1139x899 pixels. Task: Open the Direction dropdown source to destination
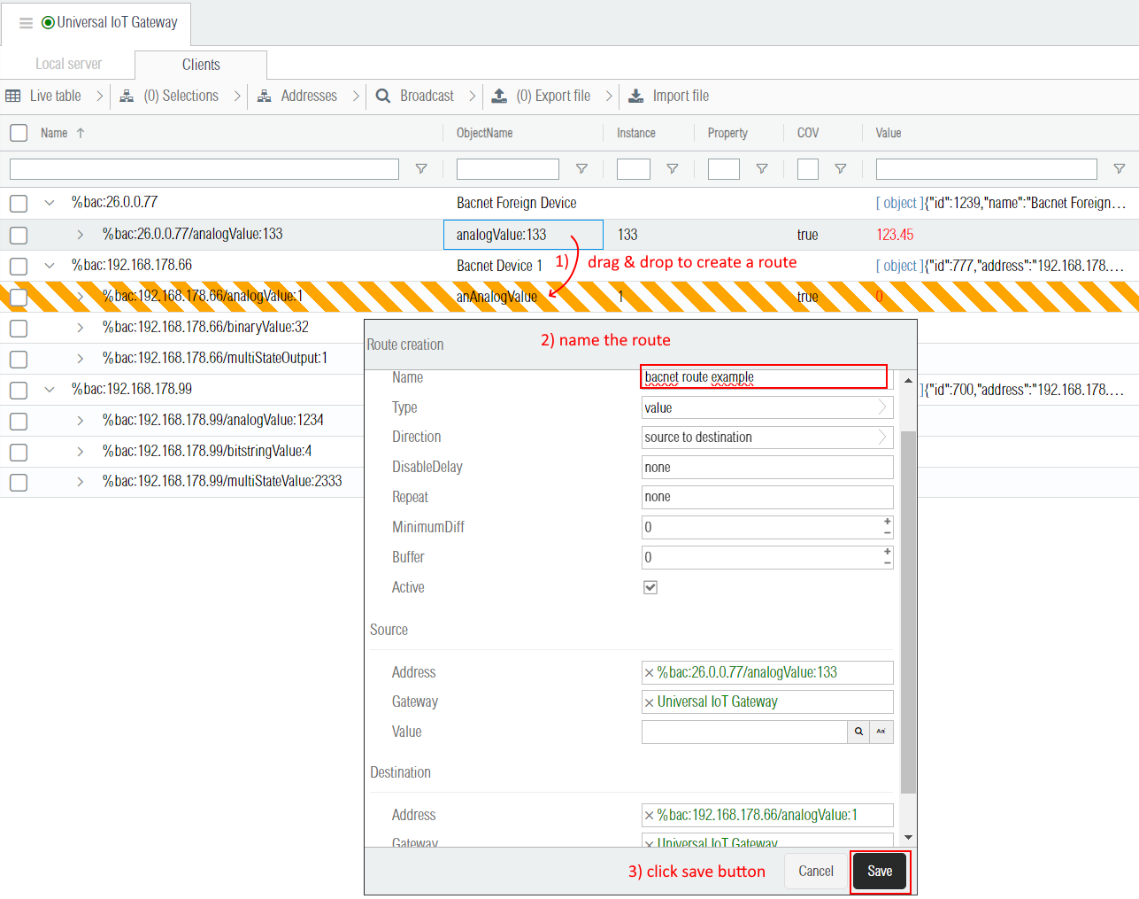[766, 438]
